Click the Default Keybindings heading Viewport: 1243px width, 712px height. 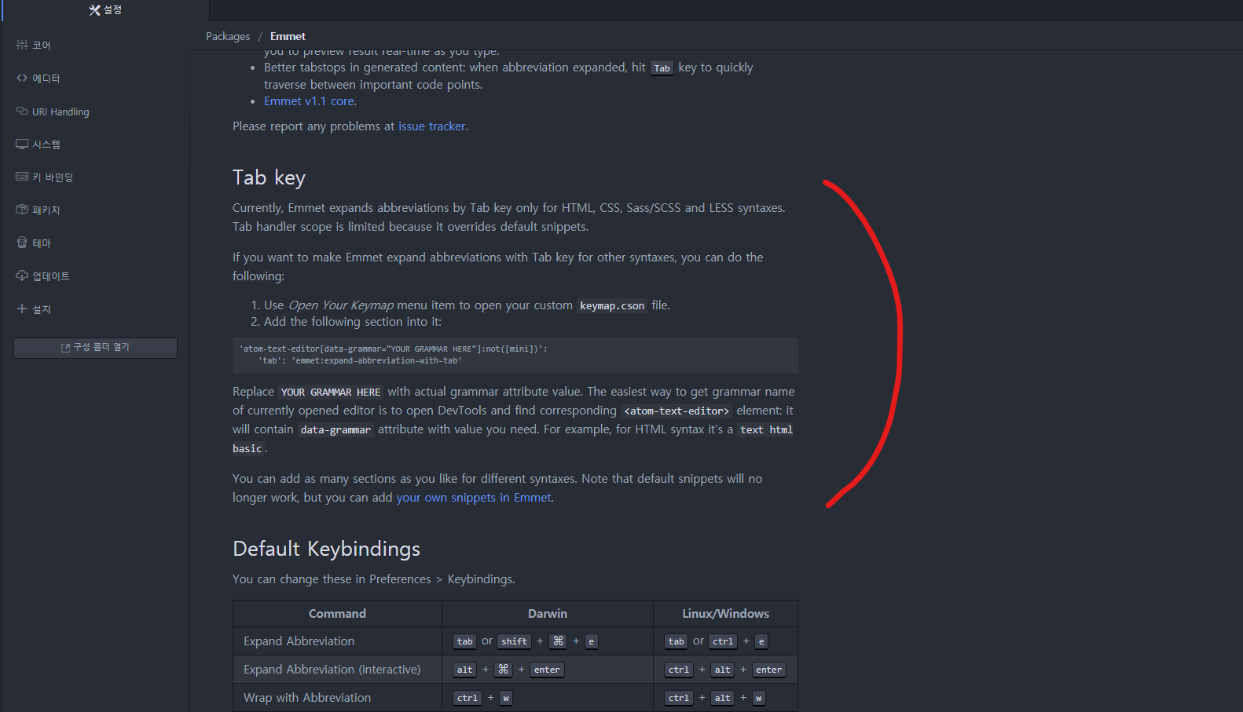click(x=326, y=549)
